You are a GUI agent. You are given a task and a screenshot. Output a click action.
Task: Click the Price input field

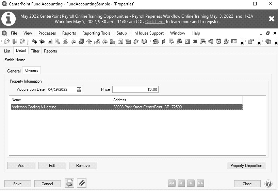(x=135, y=89)
